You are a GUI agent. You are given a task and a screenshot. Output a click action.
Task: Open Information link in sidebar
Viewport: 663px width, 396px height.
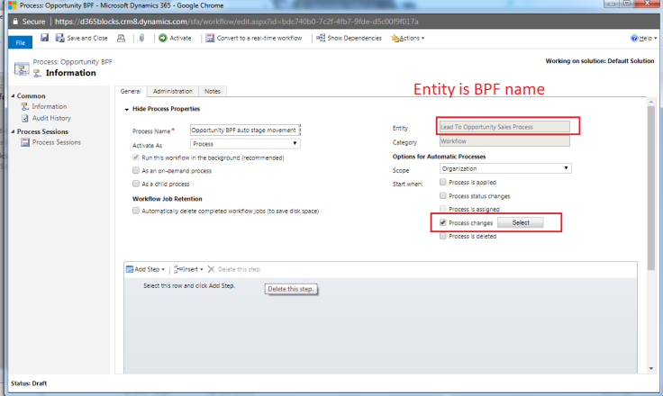(x=49, y=106)
